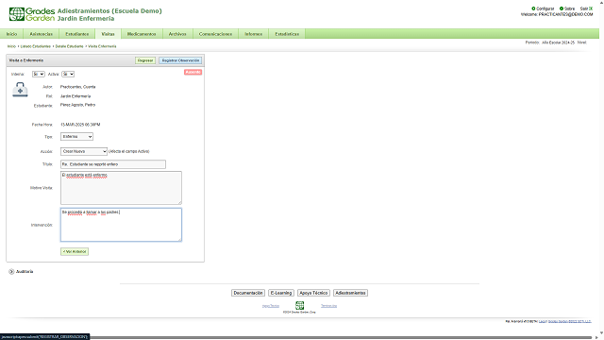Click the Configurar link
604x340 pixels.
545,8
